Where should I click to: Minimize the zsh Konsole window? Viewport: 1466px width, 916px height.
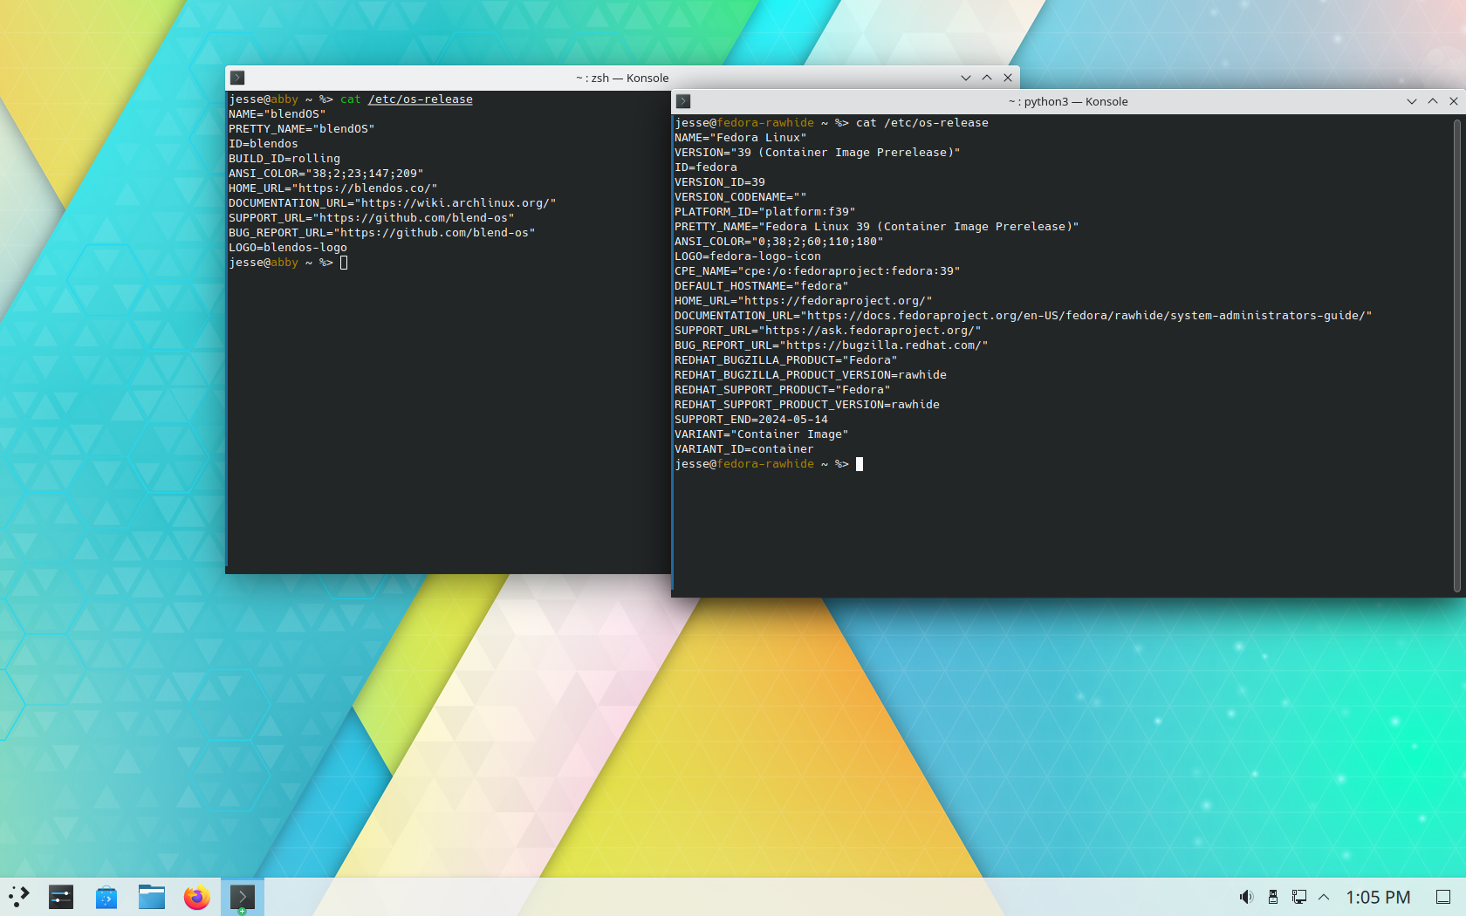coord(966,78)
